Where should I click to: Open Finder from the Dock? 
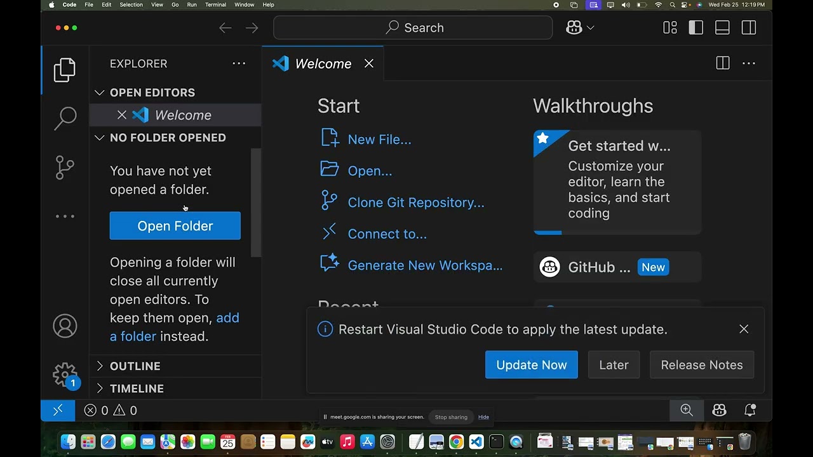tap(68, 442)
